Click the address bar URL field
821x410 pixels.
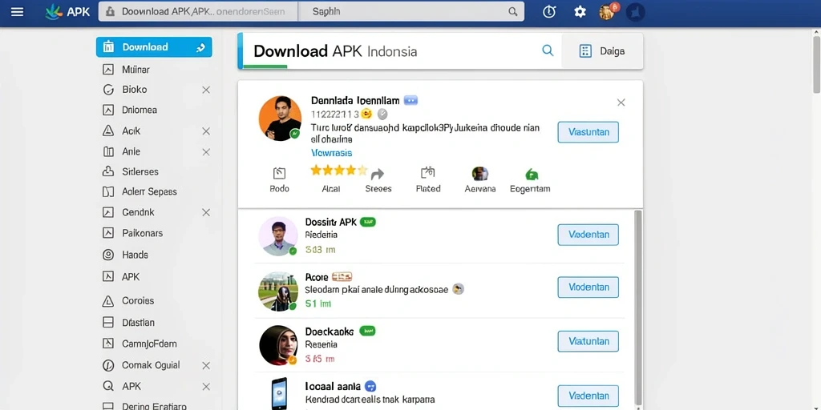click(198, 11)
